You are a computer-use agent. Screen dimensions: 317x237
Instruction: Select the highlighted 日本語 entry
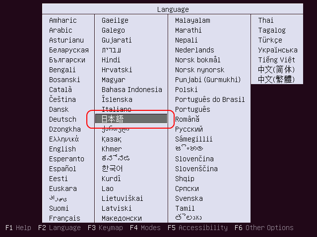coord(131,119)
